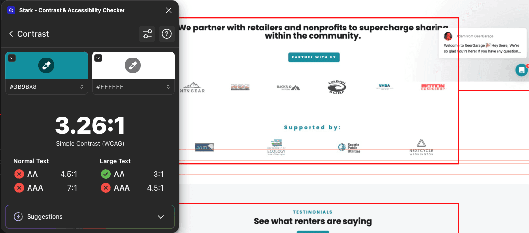Click the Normal Text heading
This screenshot has height=233, width=529.
click(31, 161)
